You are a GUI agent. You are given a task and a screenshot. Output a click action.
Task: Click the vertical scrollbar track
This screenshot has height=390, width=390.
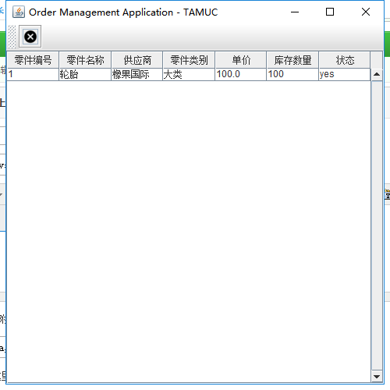click(x=377, y=225)
